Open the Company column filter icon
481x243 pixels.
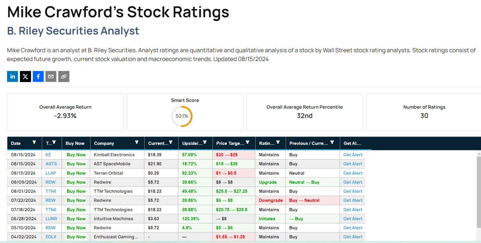click(137, 142)
